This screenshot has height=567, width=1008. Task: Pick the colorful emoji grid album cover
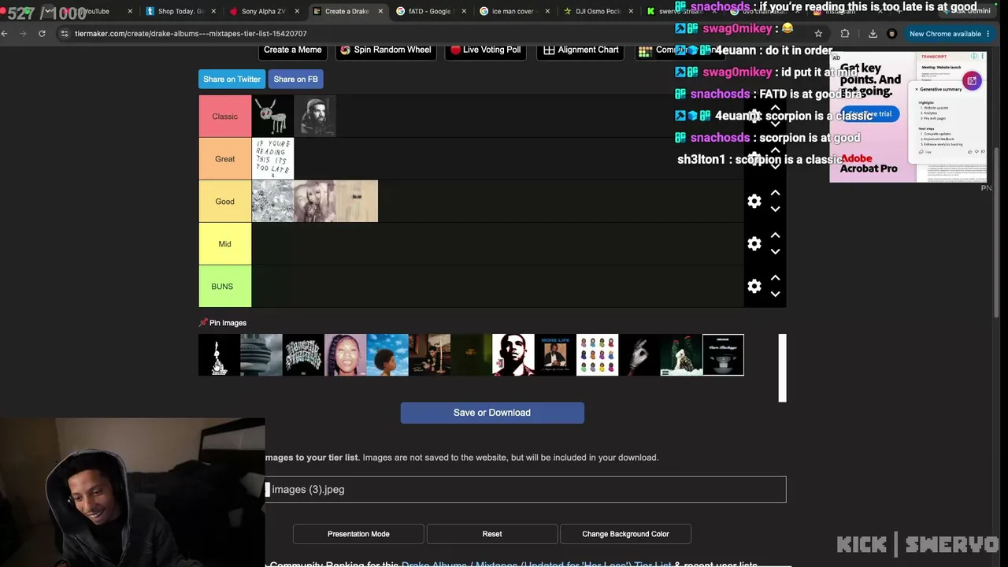[597, 355]
